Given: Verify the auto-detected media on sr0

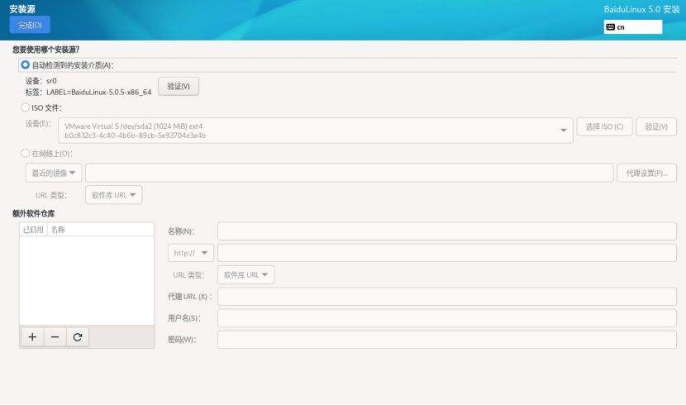Looking at the screenshot, I should pyautogui.click(x=179, y=86).
